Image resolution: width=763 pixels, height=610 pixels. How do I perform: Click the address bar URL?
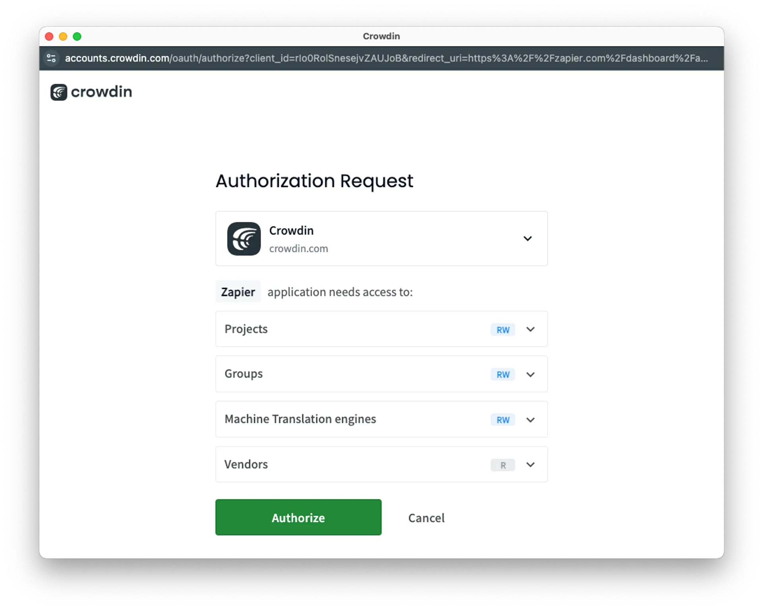pos(386,58)
